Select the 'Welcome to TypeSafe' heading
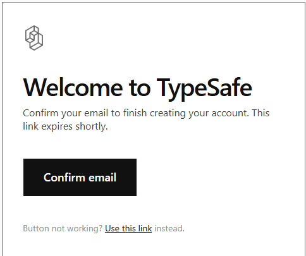306x256 pixels. [137, 88]
